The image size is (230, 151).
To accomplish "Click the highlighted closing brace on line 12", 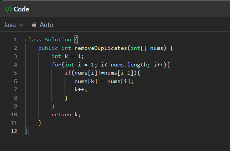I will [27, 131].
